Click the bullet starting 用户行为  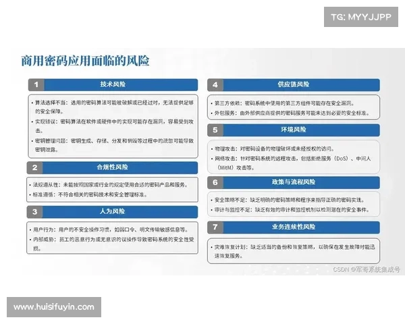click(x=109, y=230)
